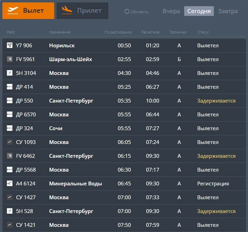Click airline logo for flight ДР 550
Image resolution: width=248 pixels, height=232 pixels.
click(10, 100)
